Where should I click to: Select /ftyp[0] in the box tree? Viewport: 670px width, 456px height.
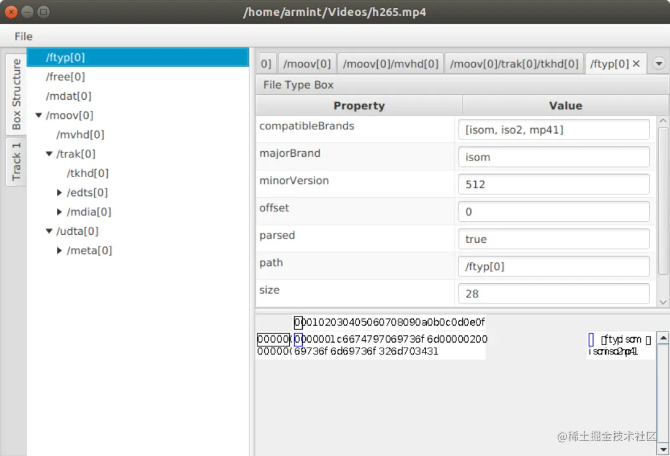pyautogui.click(x=138, y=57)
